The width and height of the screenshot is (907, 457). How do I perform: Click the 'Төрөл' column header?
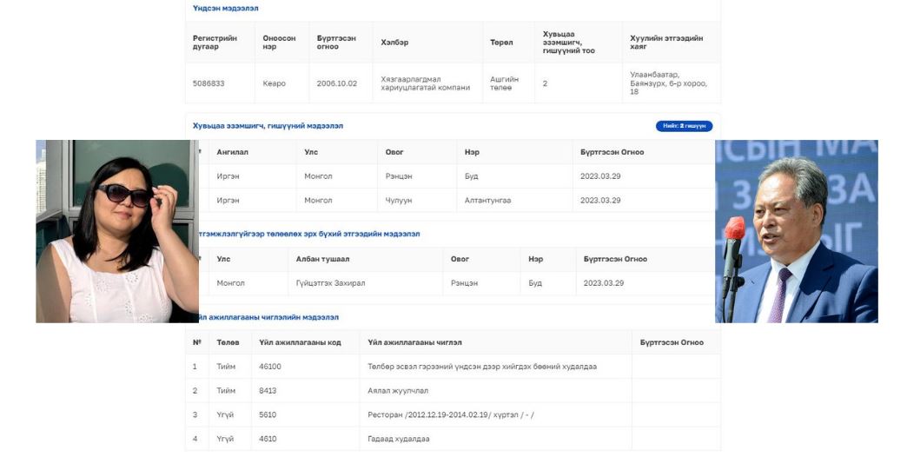click(x=501, y=43)
